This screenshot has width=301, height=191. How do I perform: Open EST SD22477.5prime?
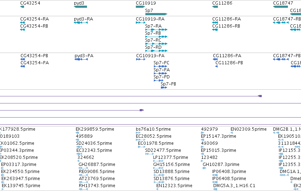coord(163,151)
